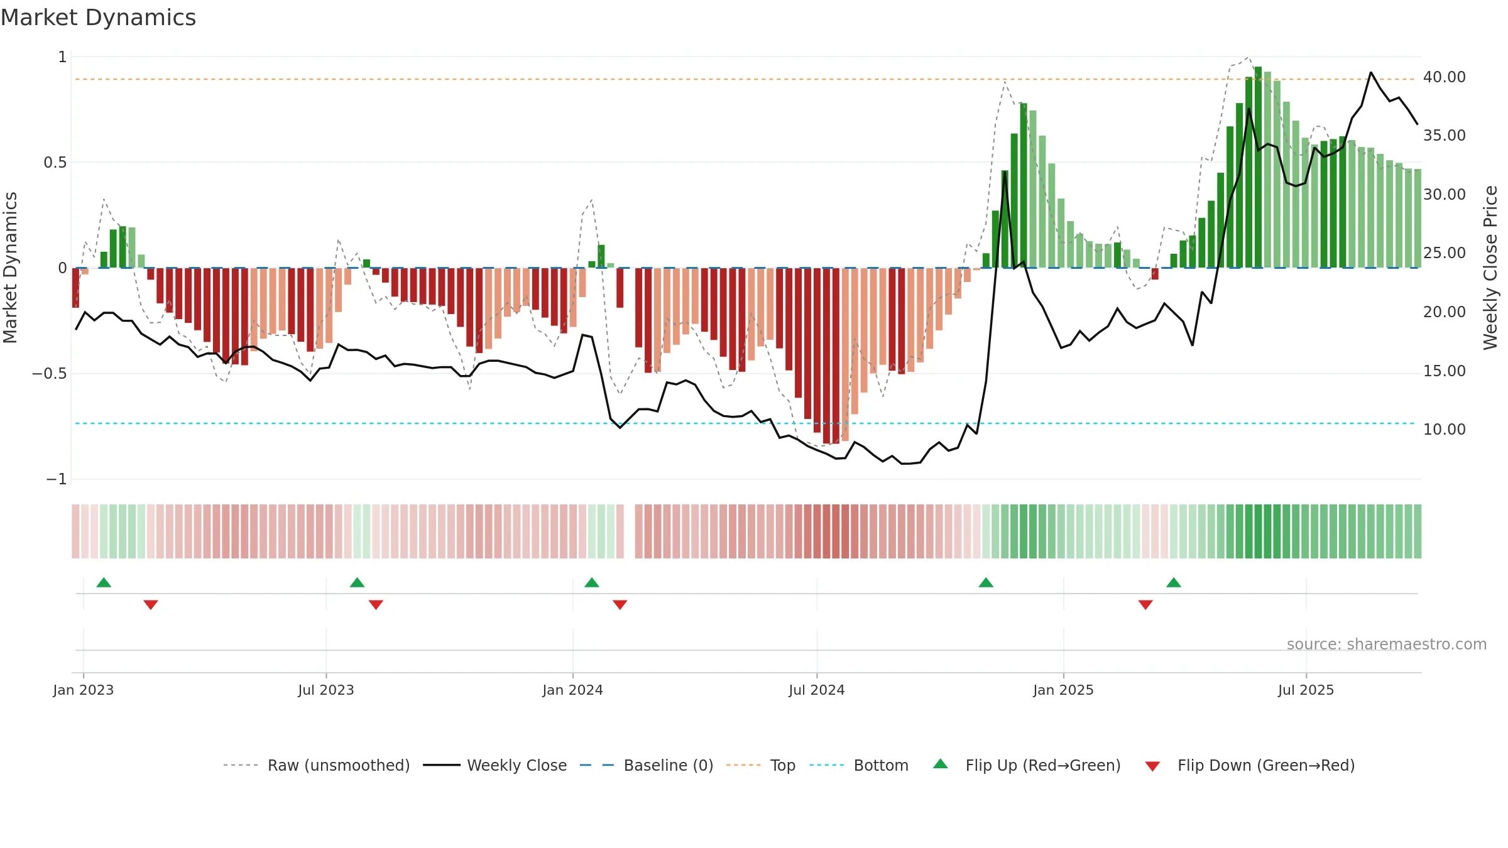The width and height of the screenshot is (1508, 848).
Task: Click the Jul 2025 x-axis label
Action: click(1306, 690)
